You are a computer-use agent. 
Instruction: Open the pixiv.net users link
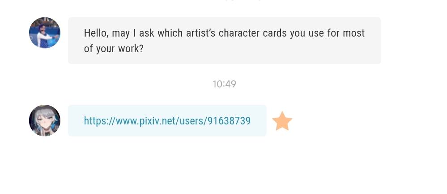coord(167,121)
